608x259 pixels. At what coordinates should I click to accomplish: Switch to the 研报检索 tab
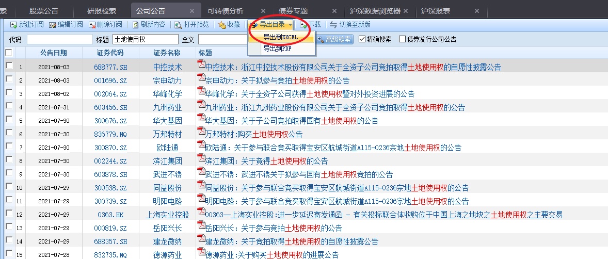(102, 11)
